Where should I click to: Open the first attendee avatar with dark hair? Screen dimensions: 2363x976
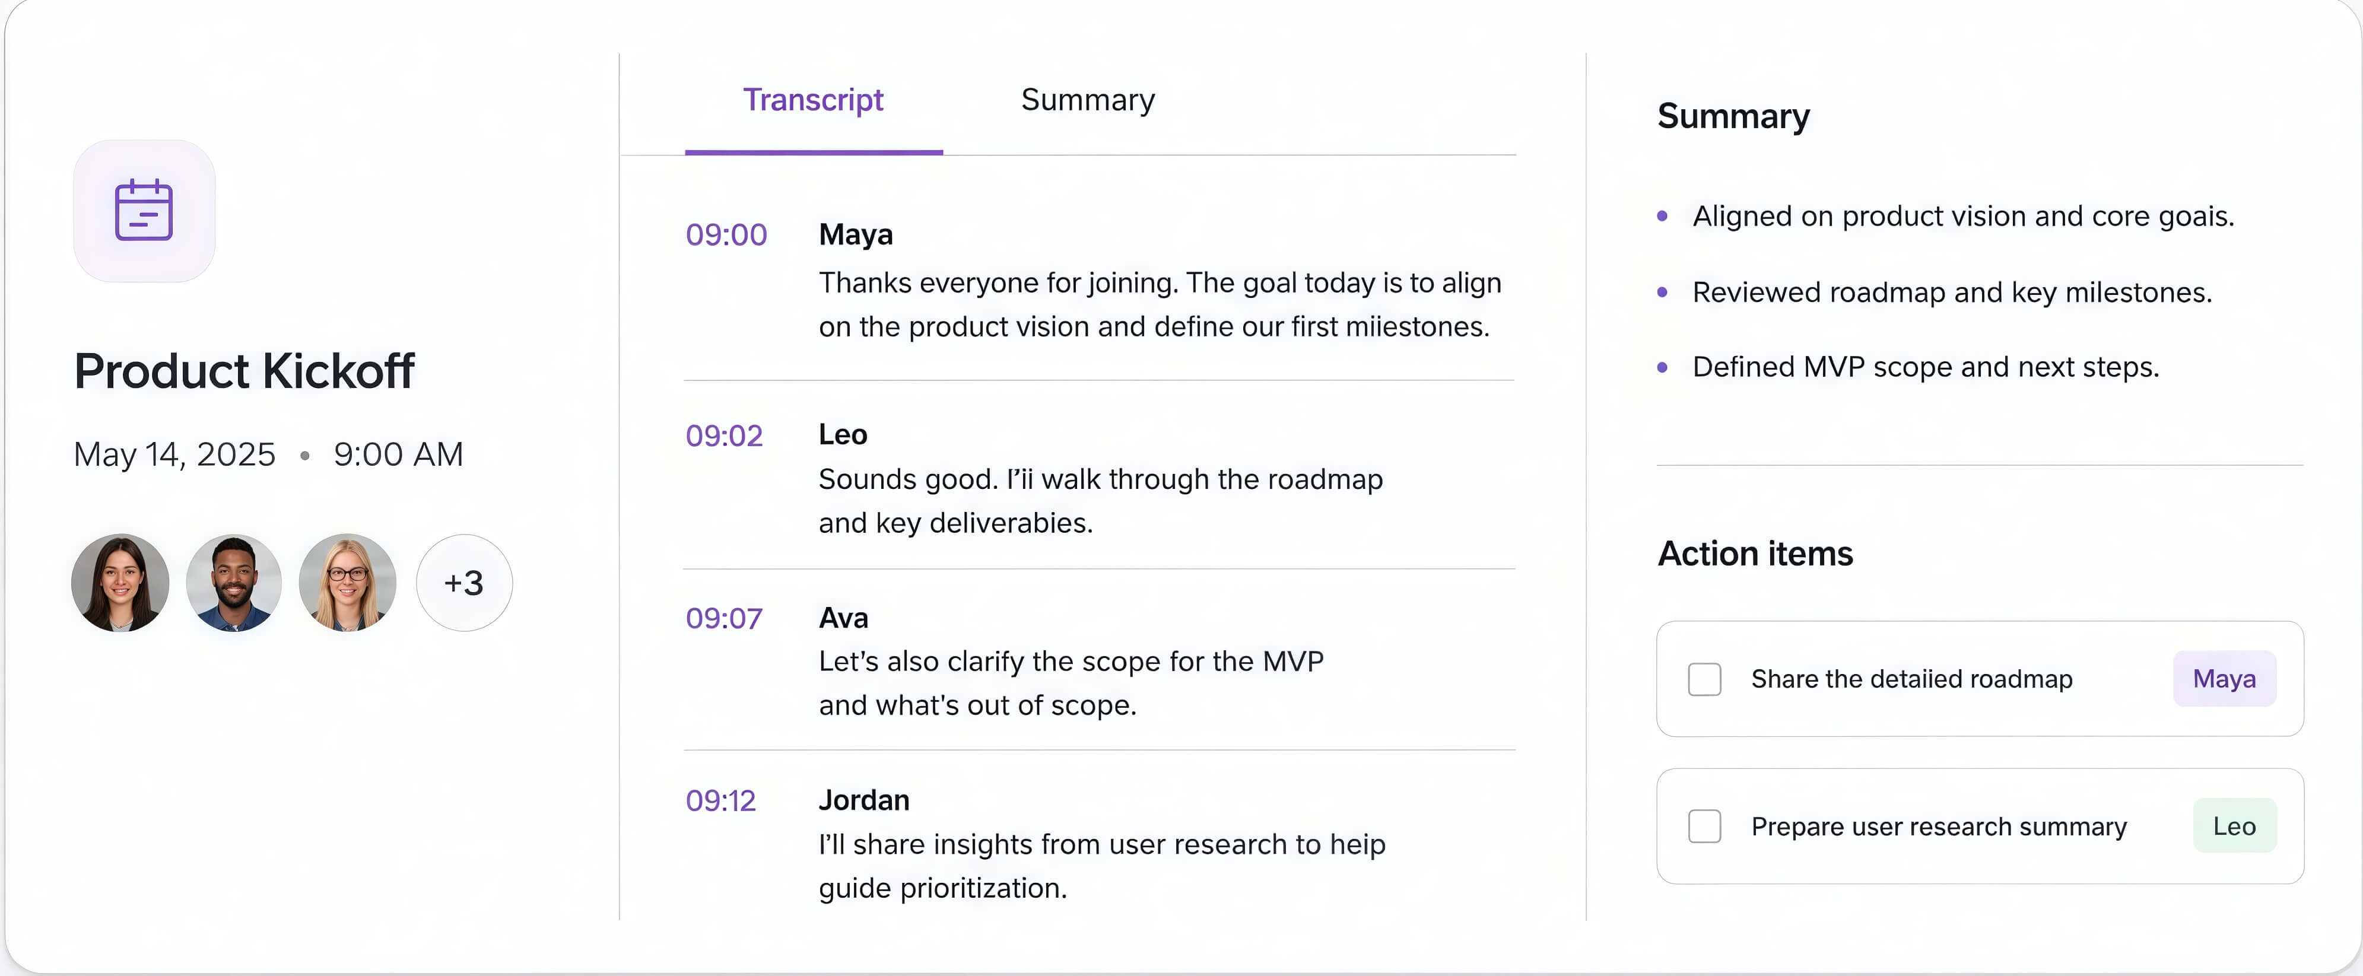click(120, 583)
